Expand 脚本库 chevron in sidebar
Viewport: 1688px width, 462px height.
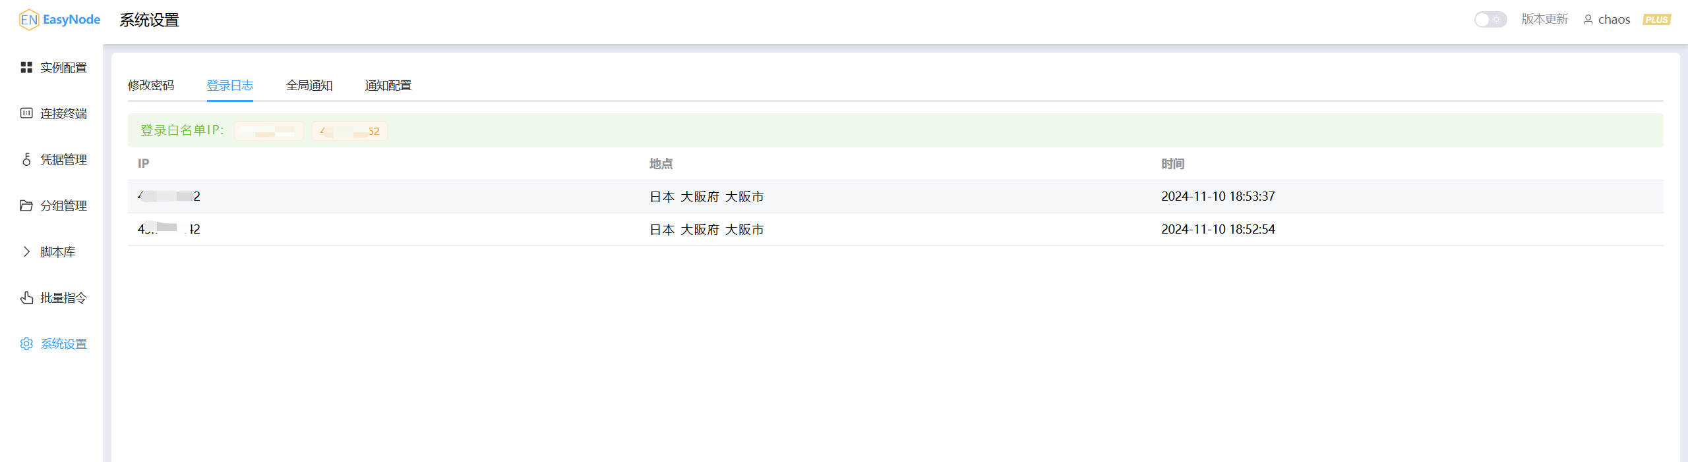tap(26, 251)
